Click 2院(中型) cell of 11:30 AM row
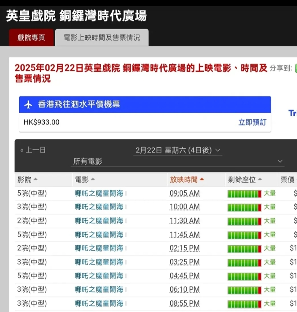The height and width of the screenshot is (312, 297). 32,221
